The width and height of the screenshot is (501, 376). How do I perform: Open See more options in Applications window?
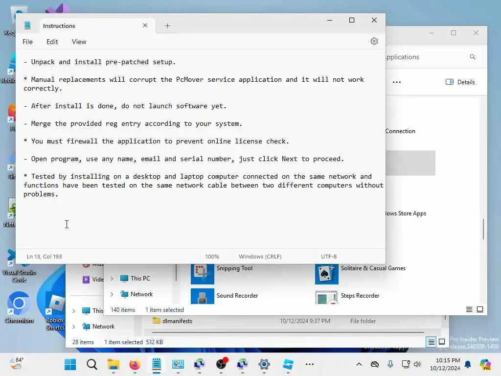[396, 82]
